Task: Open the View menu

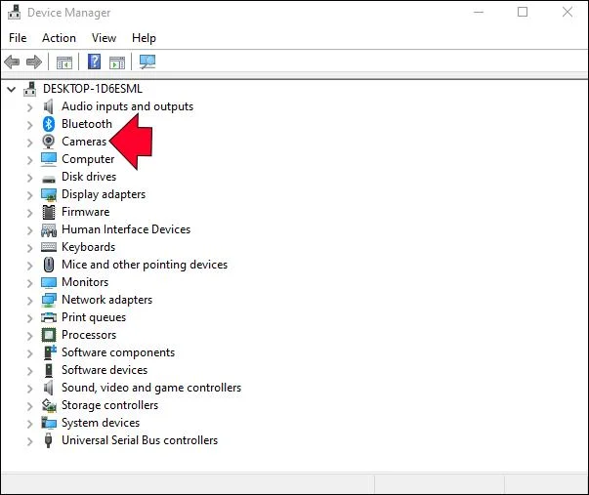Action: point(105,38)
